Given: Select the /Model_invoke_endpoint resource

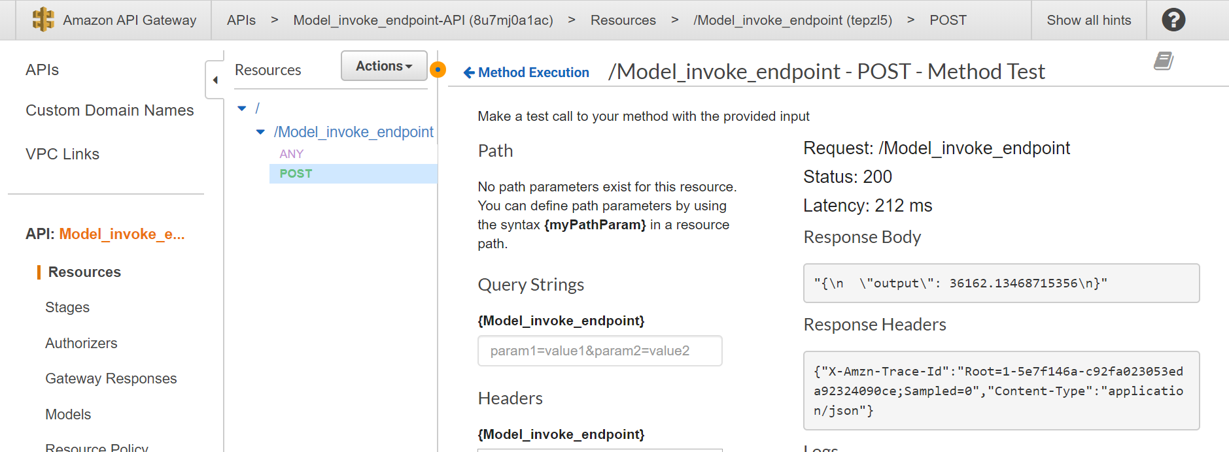Looking at the screenshot, I should click(x=354, y=132).
